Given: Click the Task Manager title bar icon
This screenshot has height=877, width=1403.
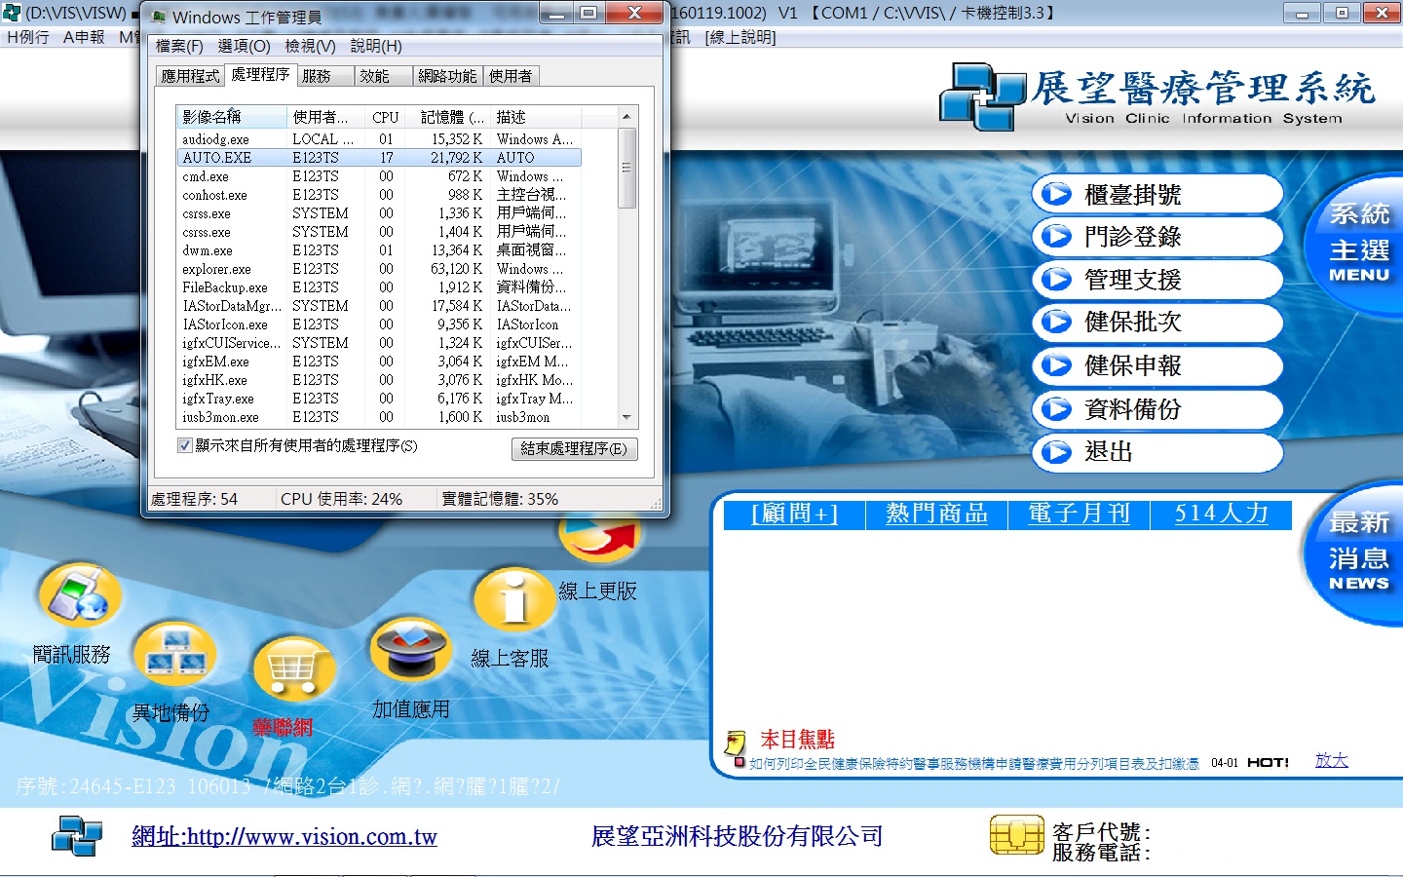Looking at the screenshot, I should (x=158, y=17).
